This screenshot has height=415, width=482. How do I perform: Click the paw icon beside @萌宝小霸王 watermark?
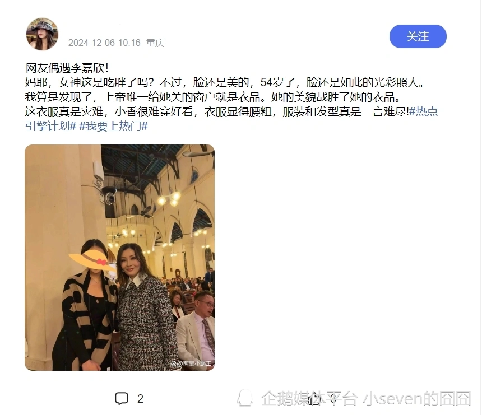click(173, 363)
